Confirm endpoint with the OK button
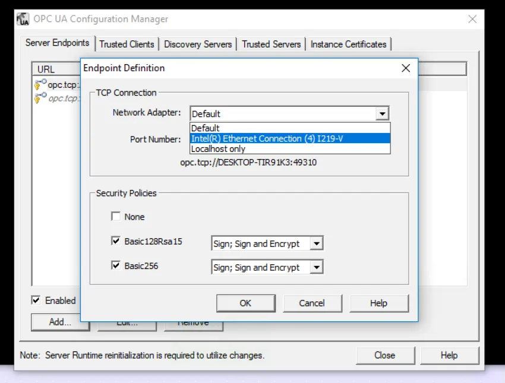This screenshot has width=505, height=383. tap(246, 303)
